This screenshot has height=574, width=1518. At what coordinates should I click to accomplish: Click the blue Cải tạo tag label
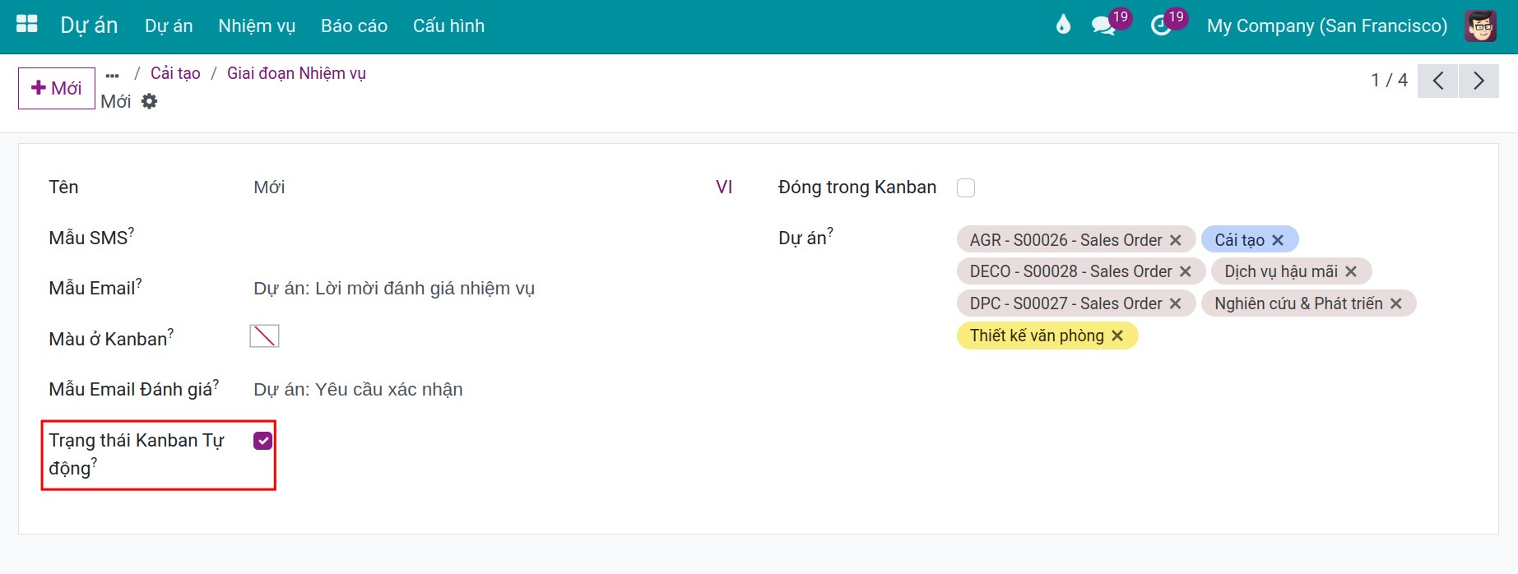(x=1239, y=240)
